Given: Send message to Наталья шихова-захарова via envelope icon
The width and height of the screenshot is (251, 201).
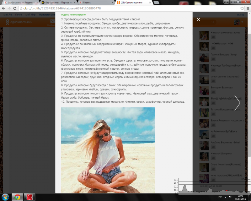Looking at the screenshot, I should (x=213, y=37).
